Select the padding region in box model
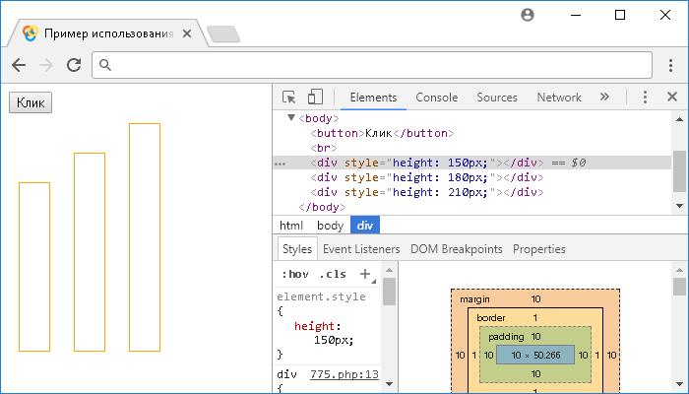This screenshot has width=689, height=394. tap(506, 337)
